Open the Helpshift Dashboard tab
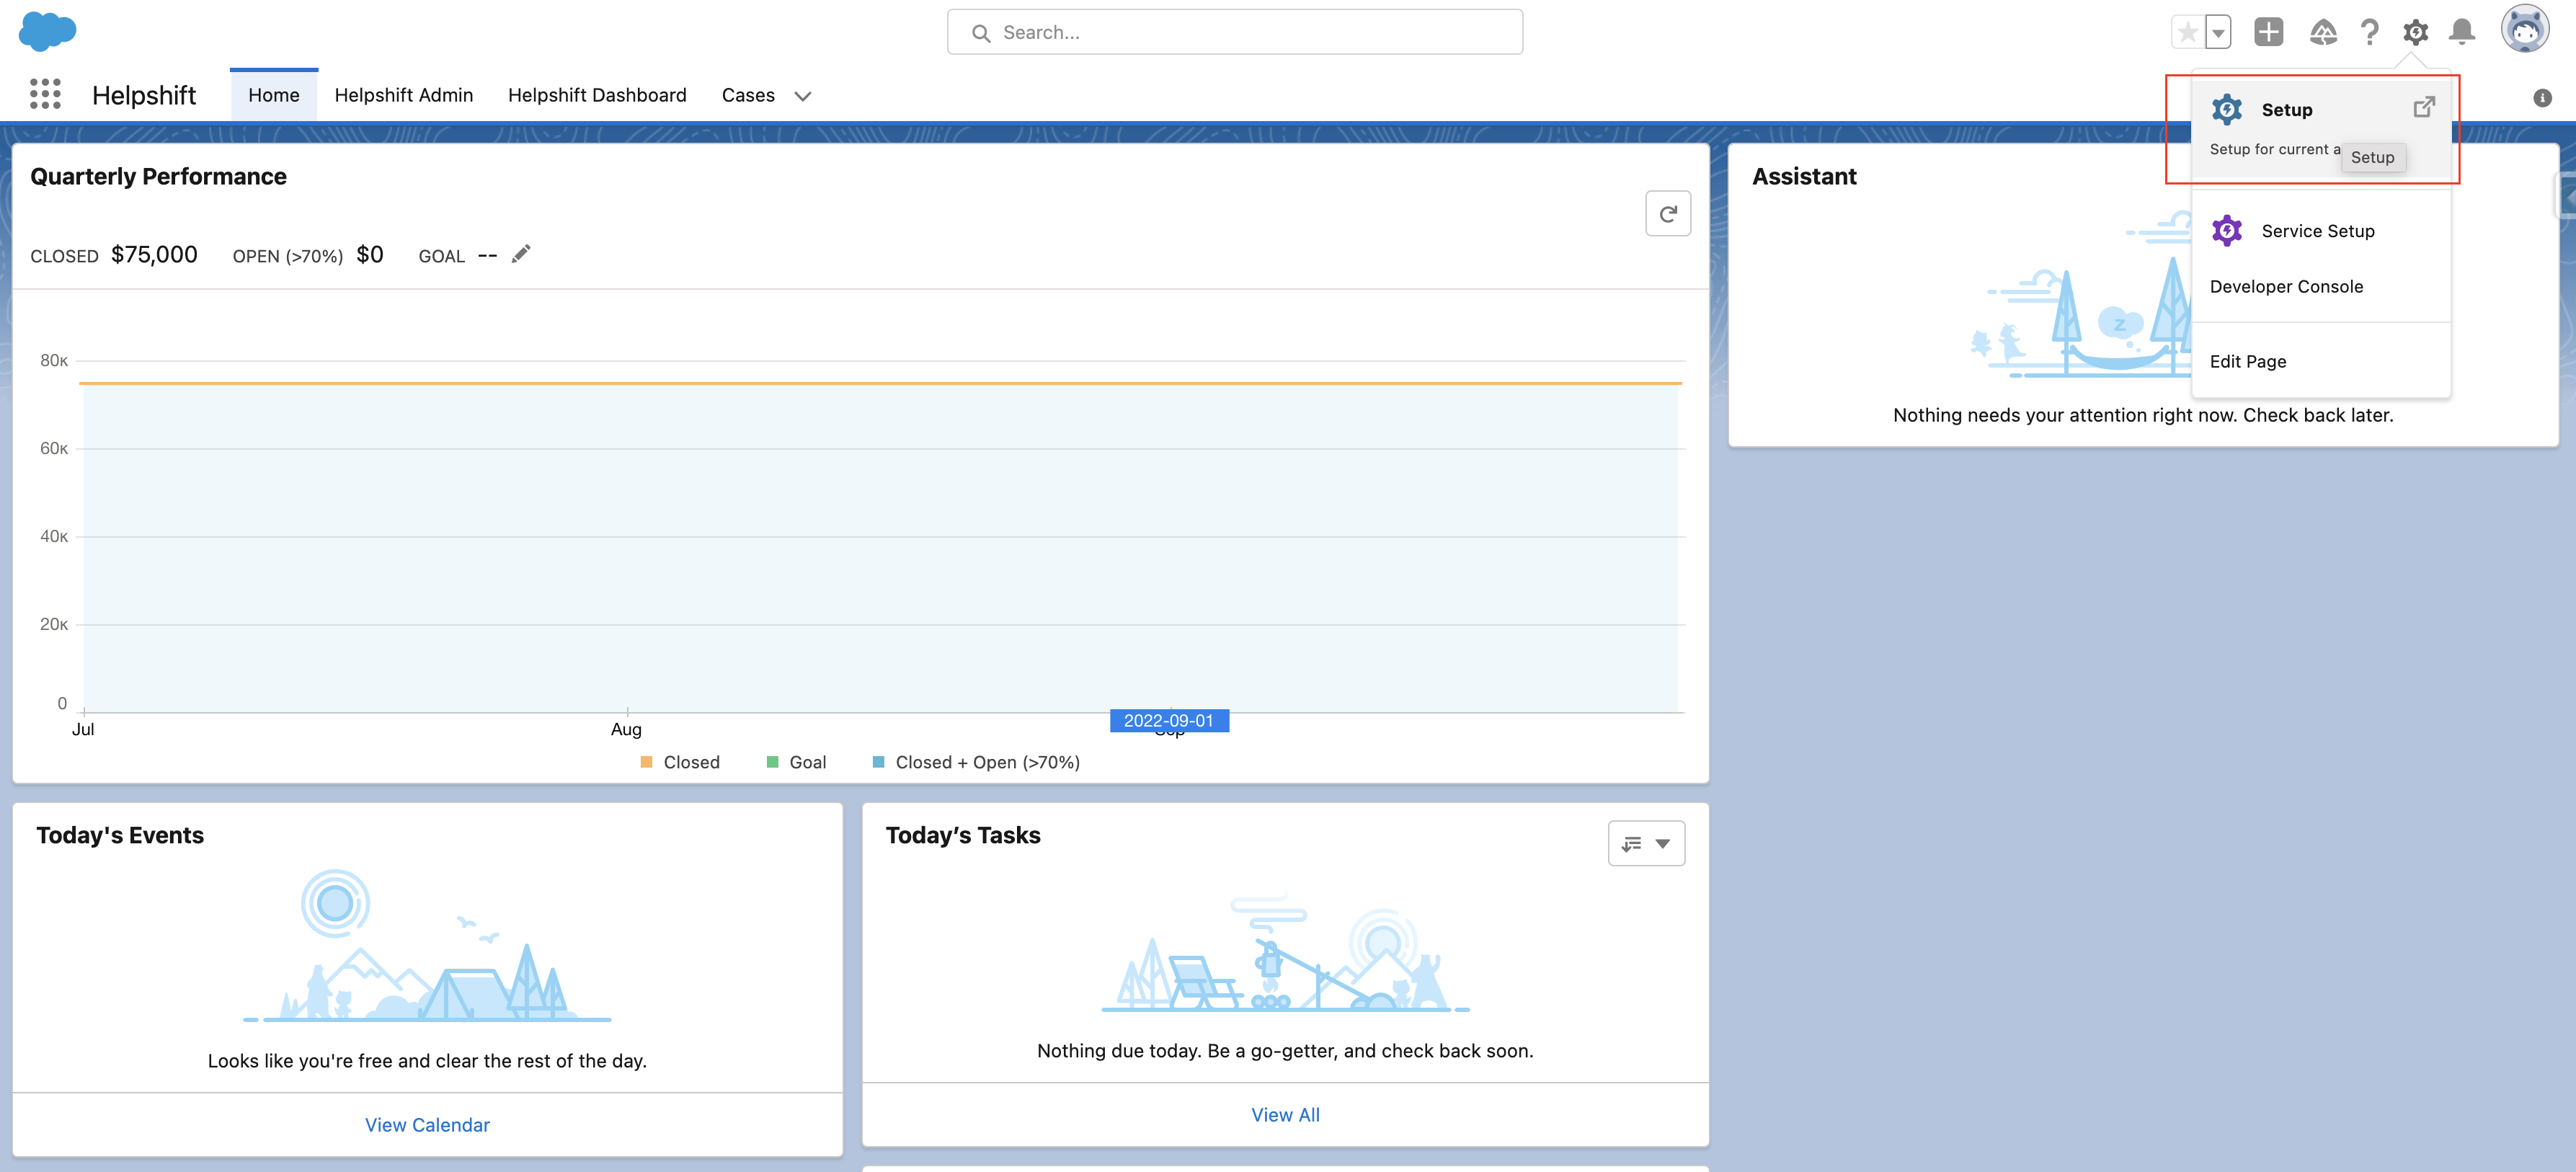This screenshot has height=1172, width=2576. point(597,95)
